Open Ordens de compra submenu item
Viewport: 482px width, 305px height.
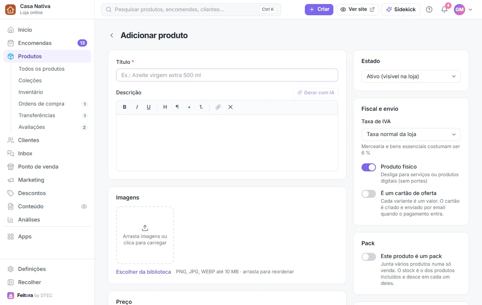pos(53,104)
